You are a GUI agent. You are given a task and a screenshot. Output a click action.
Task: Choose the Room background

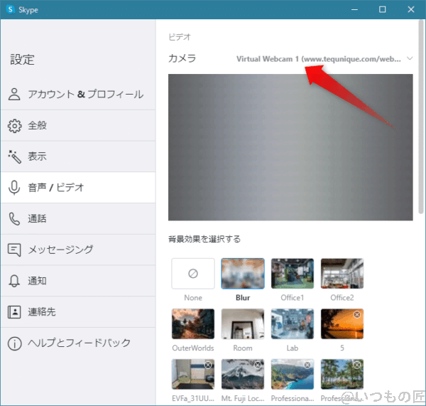pos(243,324)
